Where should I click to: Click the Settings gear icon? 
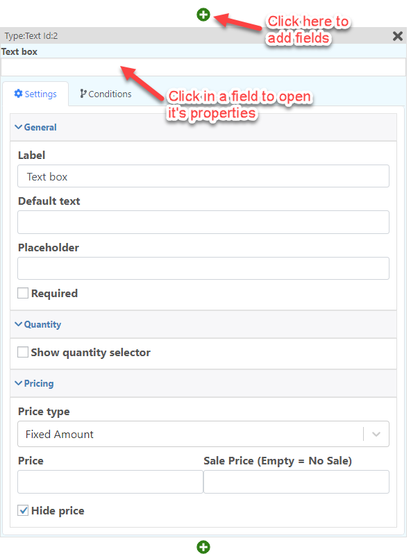point(18,94)
